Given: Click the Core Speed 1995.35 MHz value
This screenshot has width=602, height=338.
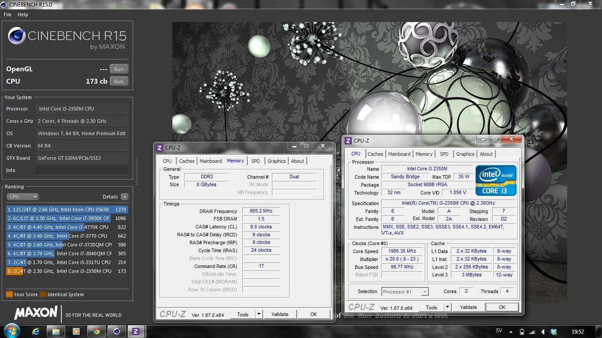Looking at the screenshot, I should point(403,251).
